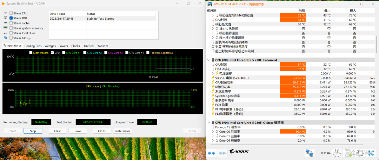Click the lightning icon of the VR VCC 电流 row
The width and height of the screenshot is (379, 160).
213,78
